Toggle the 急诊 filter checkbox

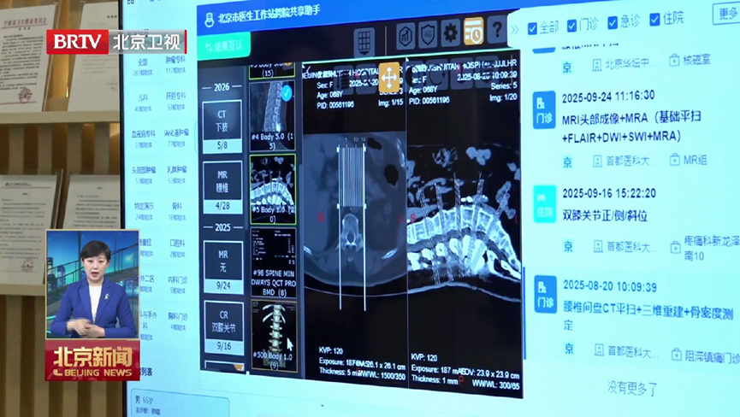[613, 22]
